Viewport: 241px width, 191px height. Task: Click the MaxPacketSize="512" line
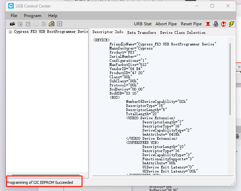point(129,65)
